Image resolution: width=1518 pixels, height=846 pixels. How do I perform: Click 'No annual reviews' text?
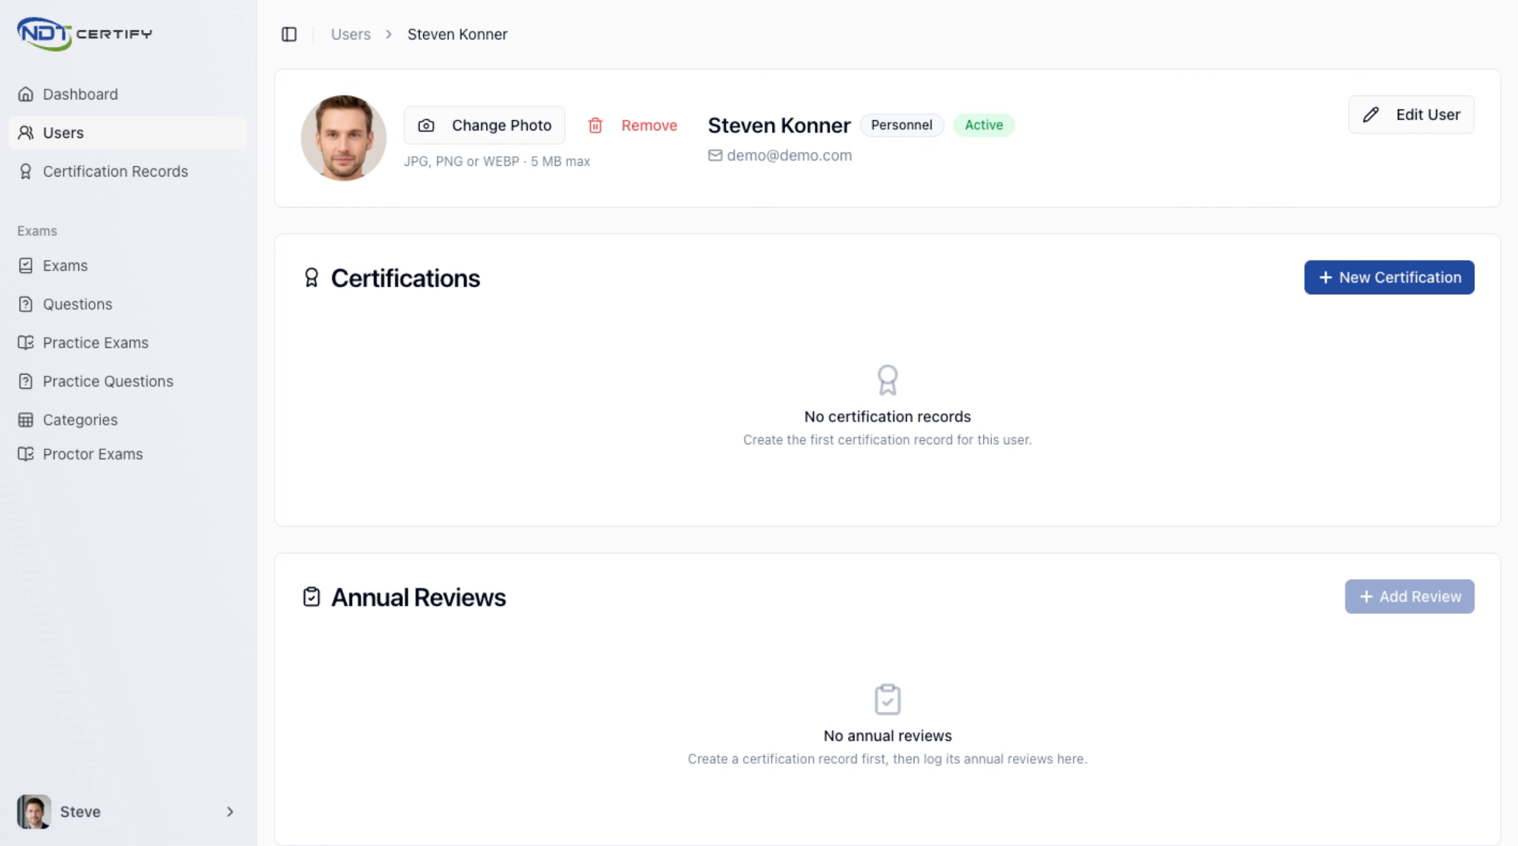coord(887,736)
